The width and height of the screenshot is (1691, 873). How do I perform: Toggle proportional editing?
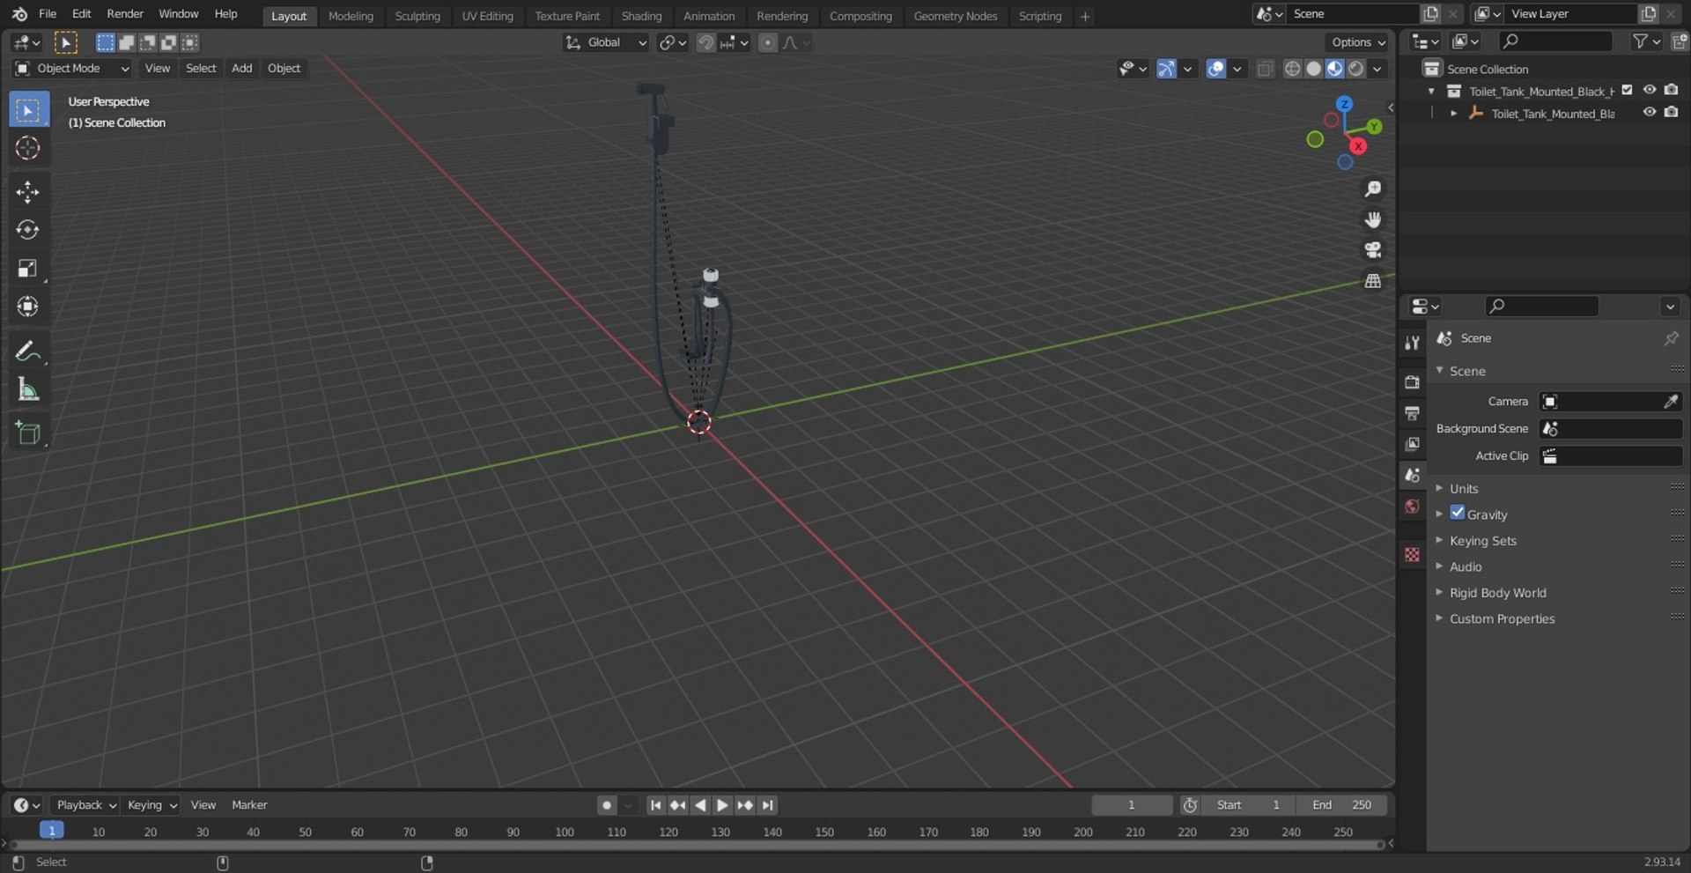tap(768, 42)
